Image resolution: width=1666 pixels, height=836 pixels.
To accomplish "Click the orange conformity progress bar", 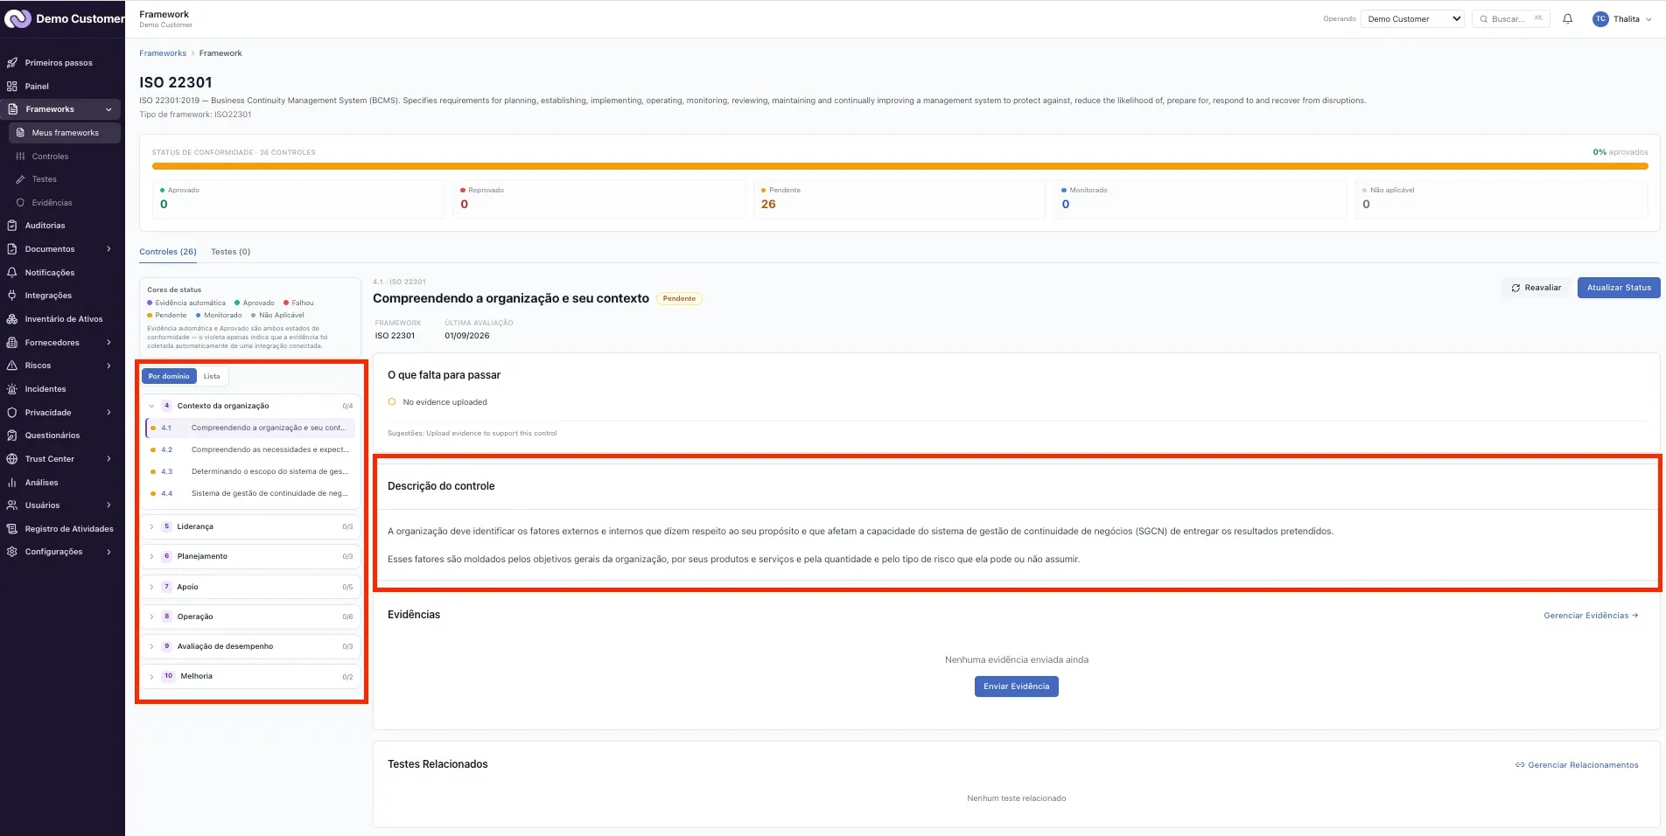I will coord(899,165).
